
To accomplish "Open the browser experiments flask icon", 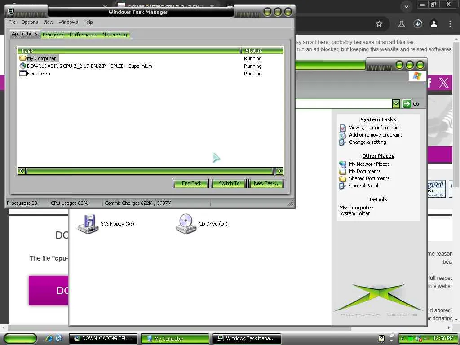I will pyautogui.click(x=401, y=24).
